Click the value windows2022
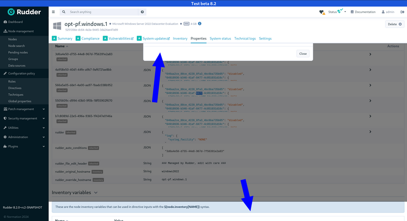 pos(170,171)
